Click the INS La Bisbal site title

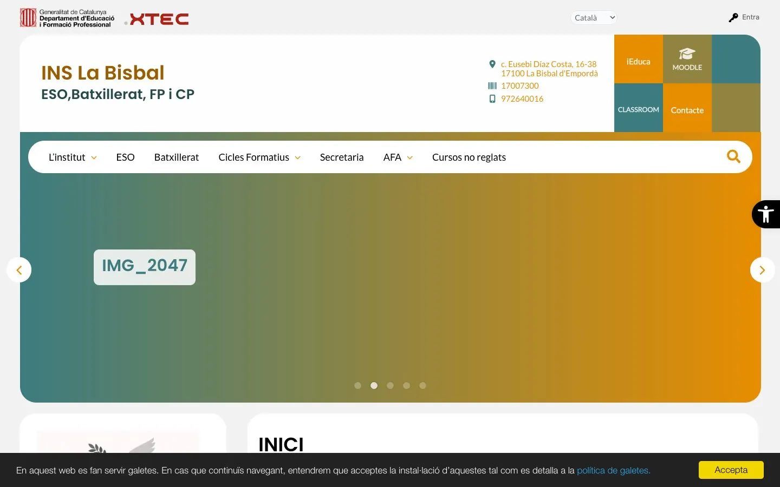click(x=103, y=73)
